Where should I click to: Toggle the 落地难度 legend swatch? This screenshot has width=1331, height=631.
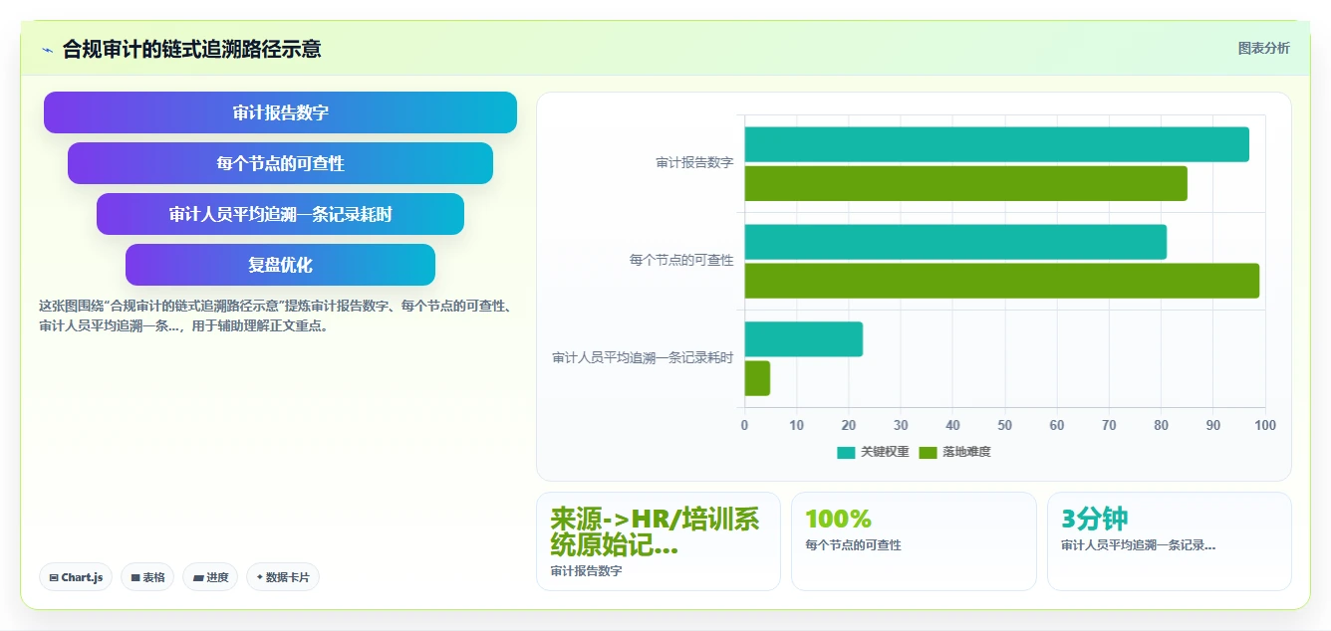928,452
